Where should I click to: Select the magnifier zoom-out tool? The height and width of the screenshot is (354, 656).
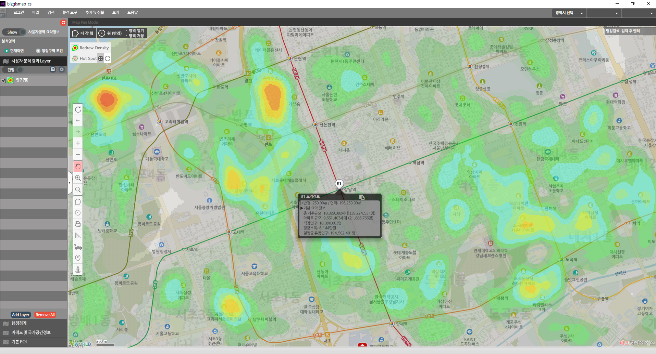(78, 189)
